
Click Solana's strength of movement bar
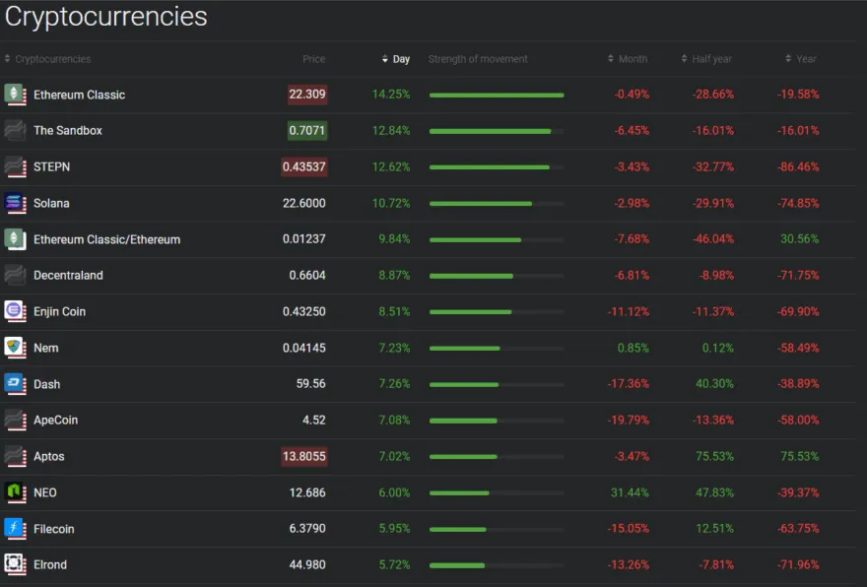pyautogui.click(x=497, y=204)
